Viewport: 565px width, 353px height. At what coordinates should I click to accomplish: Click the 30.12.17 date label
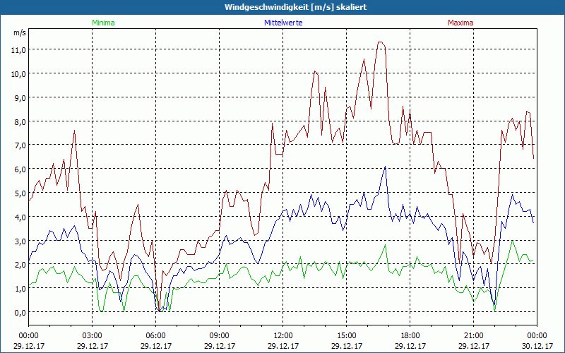coord(536,346)
